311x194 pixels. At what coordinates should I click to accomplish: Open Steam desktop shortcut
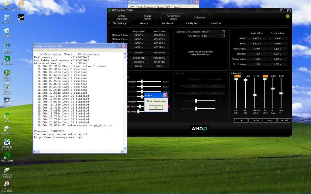pyautogui.click(x=21, y=19)
